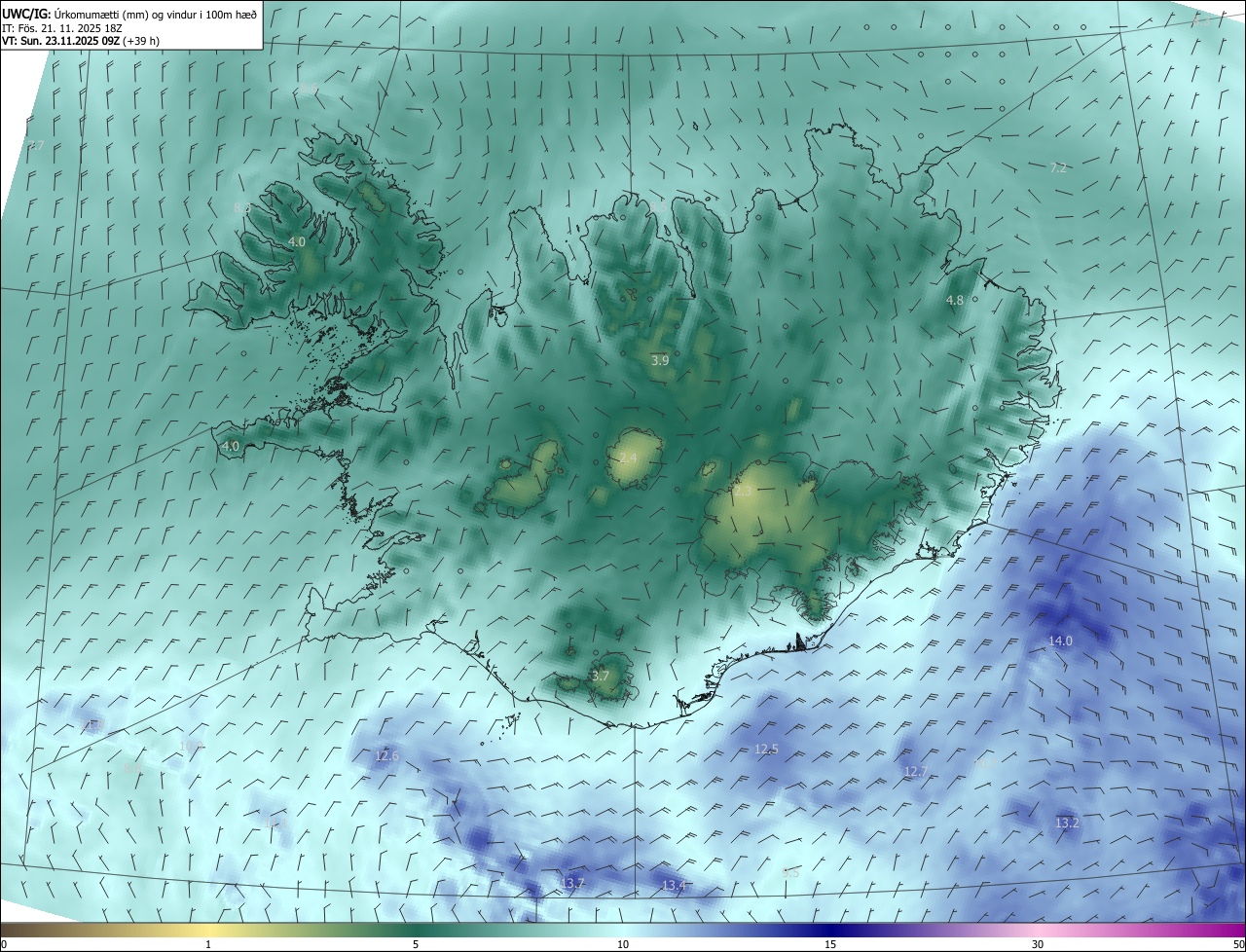
Task: Click the colorbar tick label 1
Action: (x=208, y=944)
